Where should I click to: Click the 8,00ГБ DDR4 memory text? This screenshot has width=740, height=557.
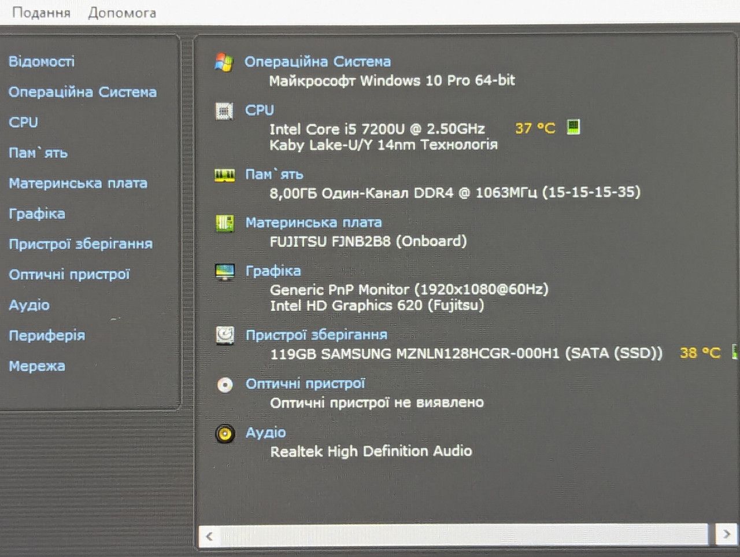point(455,192)
